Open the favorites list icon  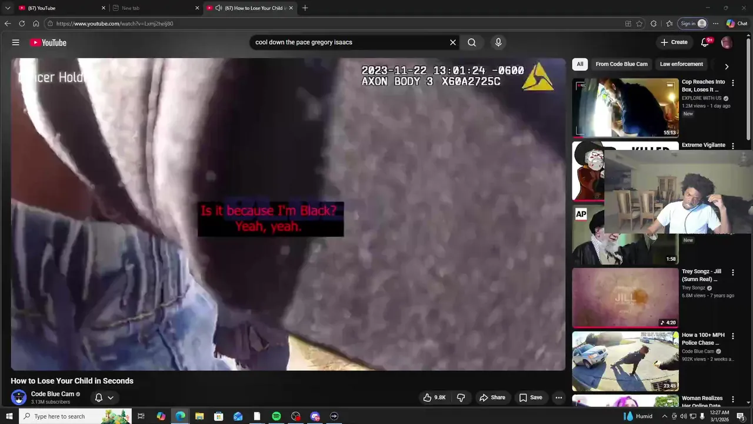tap(669, 24)
